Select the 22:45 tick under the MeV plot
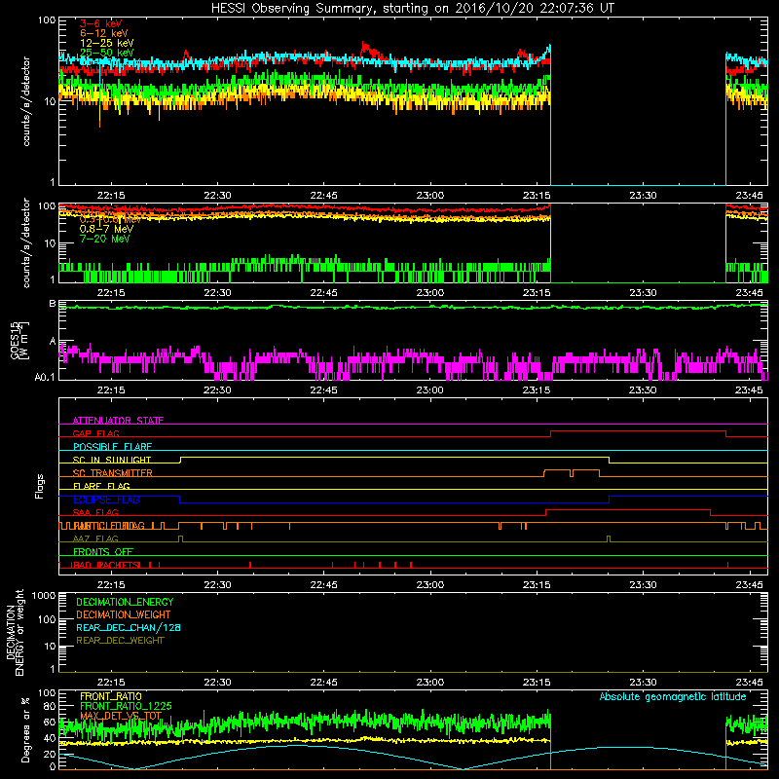The width and height of the screenshot is (779, 779). (324, 293)
